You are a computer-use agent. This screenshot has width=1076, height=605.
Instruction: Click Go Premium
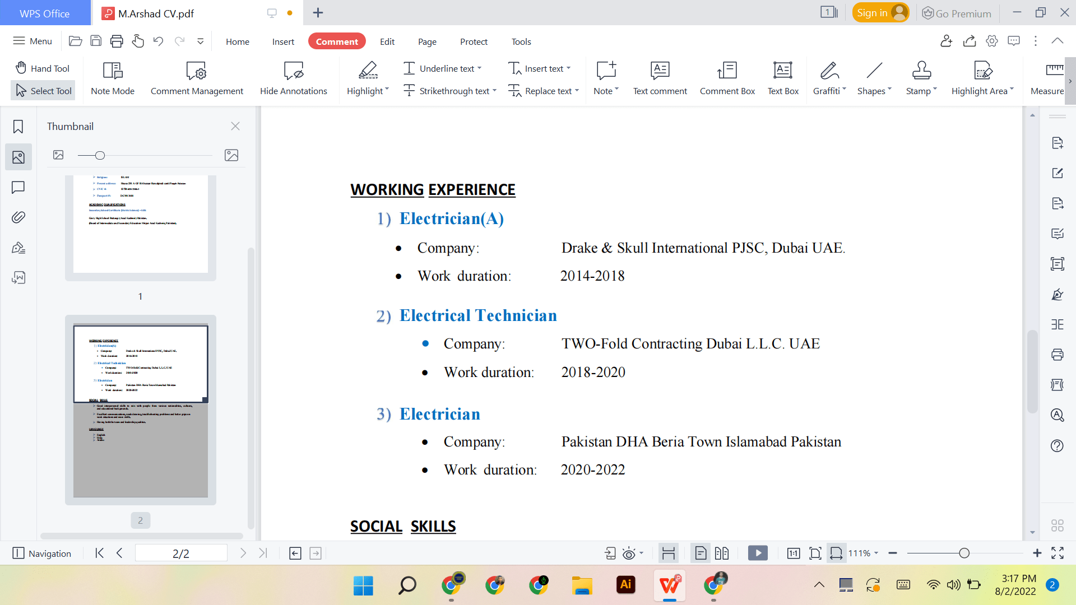click(956, 13)
